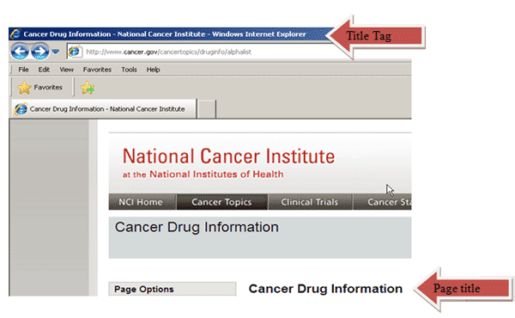
Task: Click the window title bar text
Action: click(x=165, y=34)
